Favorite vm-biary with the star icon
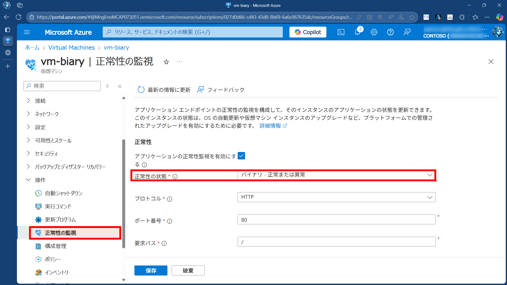Image resolution: width=507 pixels, height=285 pixels. point(166,62)
